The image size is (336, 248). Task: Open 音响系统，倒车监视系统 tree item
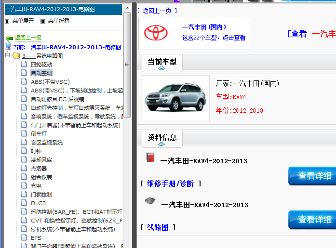[x=77, y=117]
